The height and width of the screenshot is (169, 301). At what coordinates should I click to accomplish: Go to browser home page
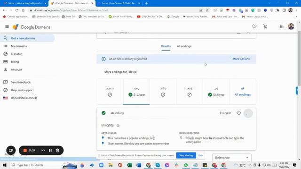point(23,10)
